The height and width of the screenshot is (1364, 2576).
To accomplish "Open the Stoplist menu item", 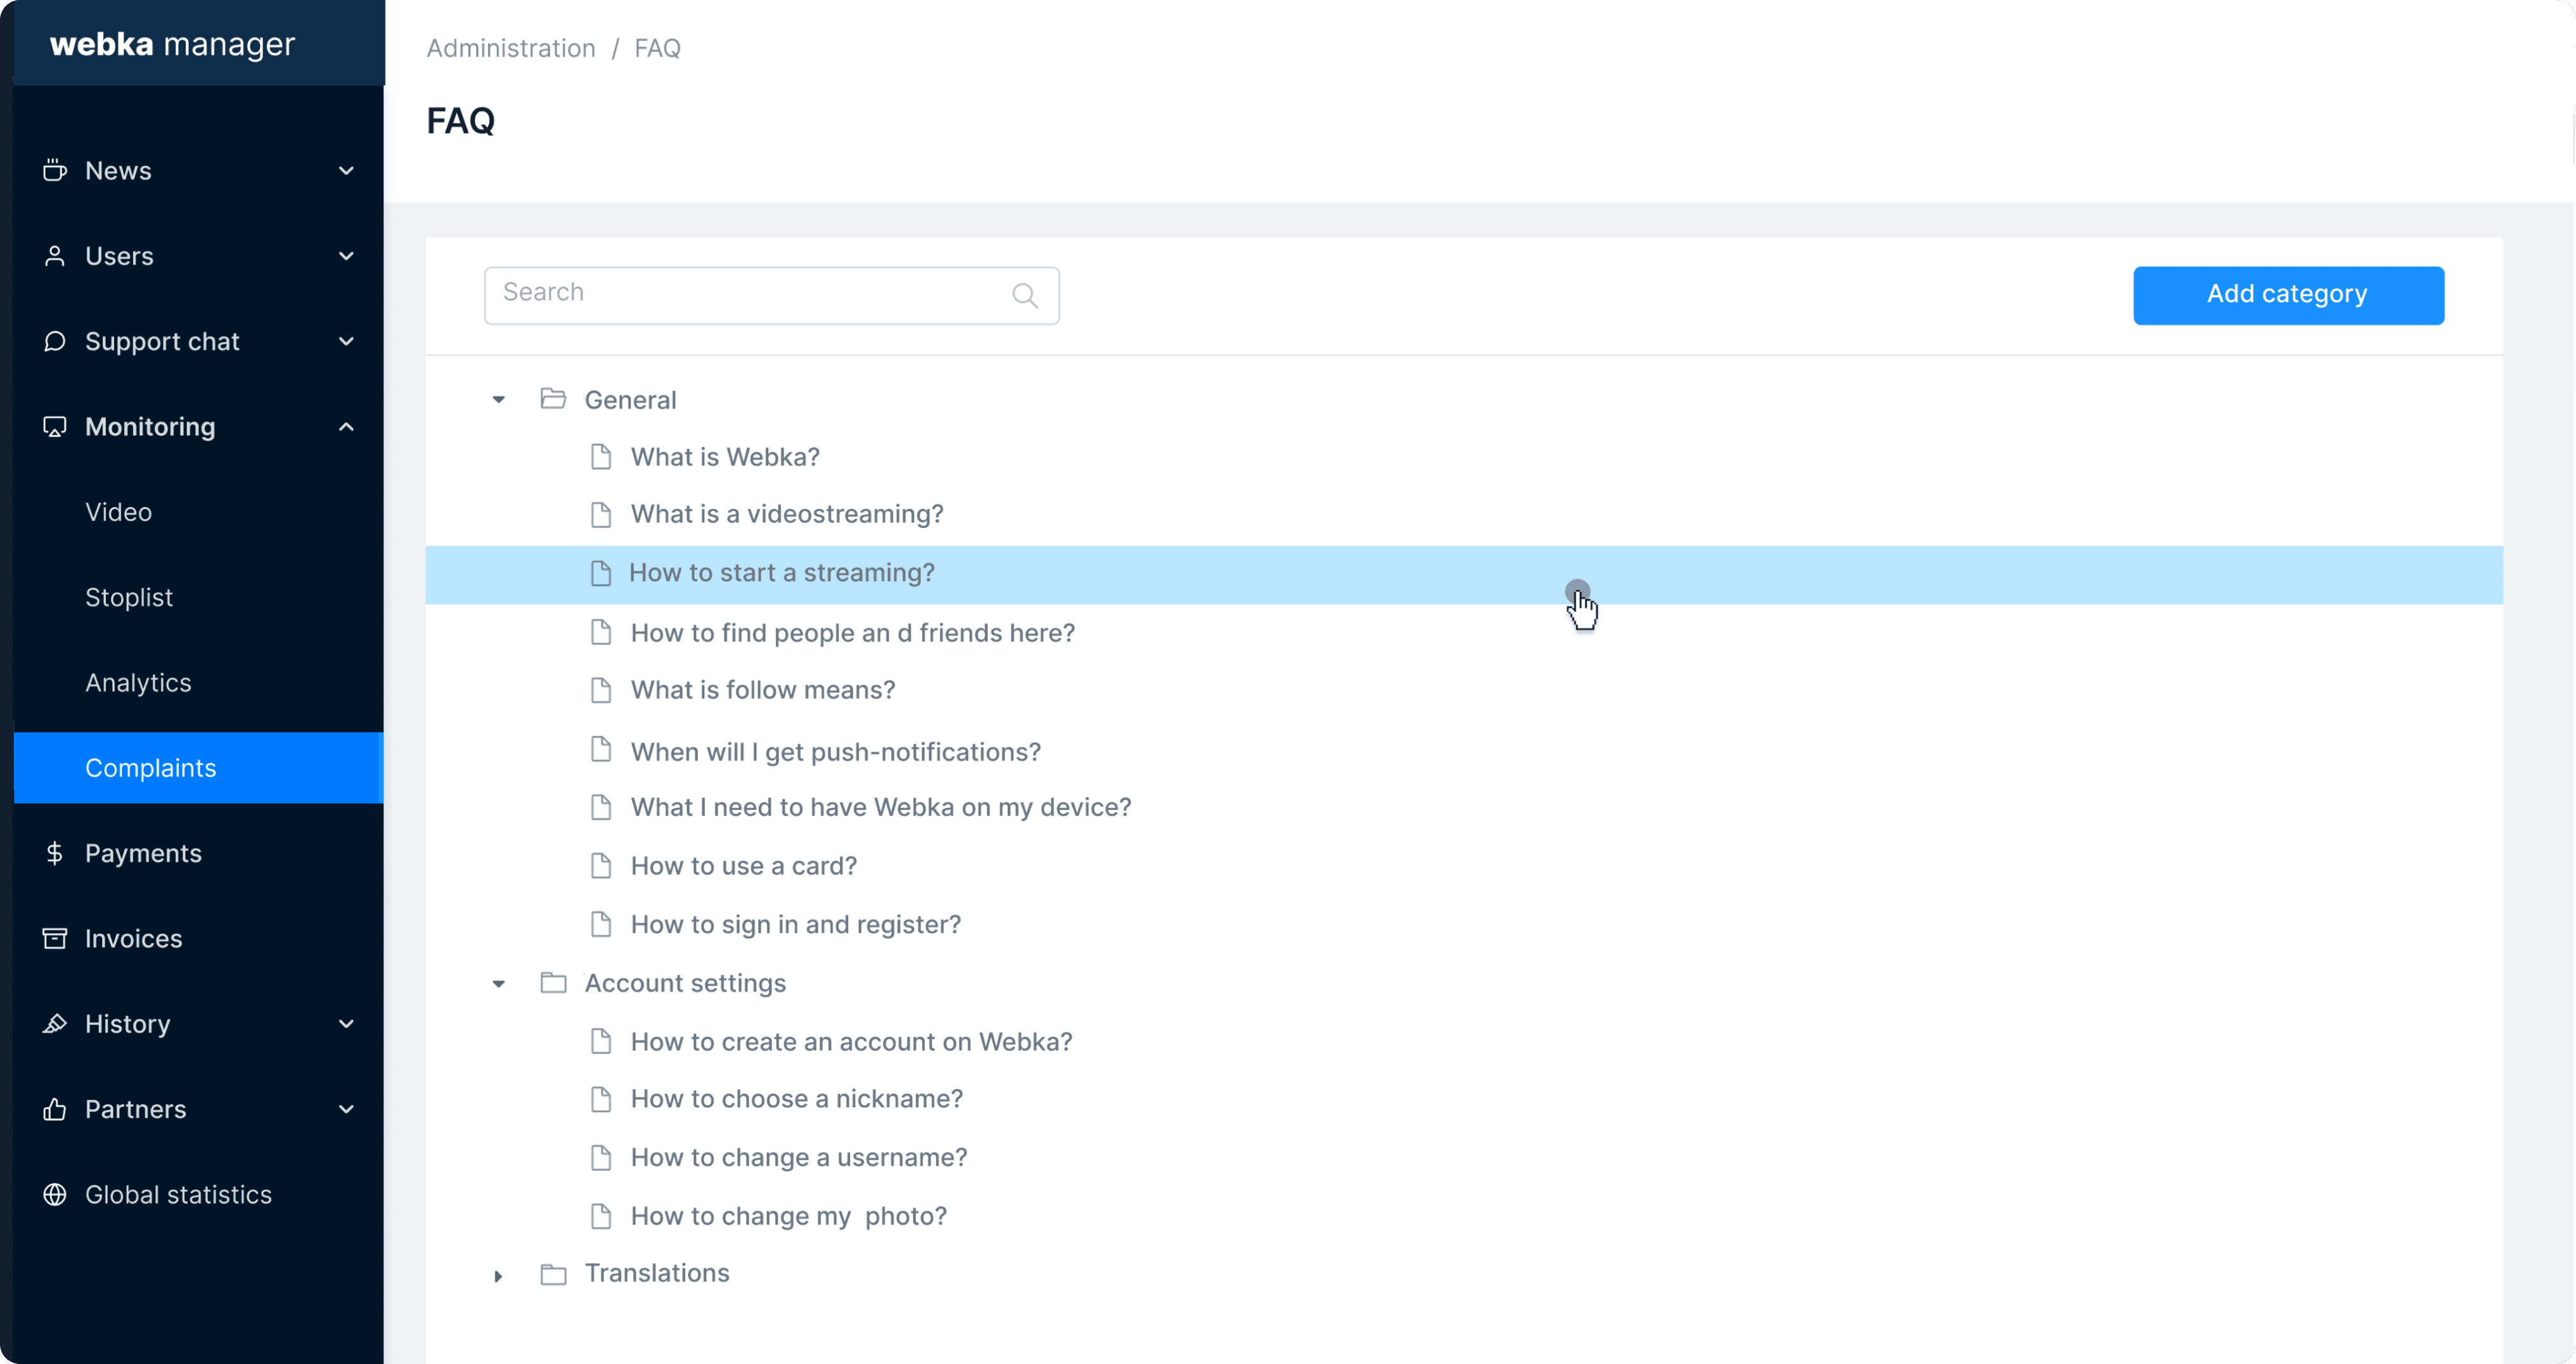I will [x=129, y=597].
